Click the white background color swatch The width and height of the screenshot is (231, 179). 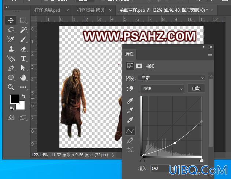(x=22, y=106)
